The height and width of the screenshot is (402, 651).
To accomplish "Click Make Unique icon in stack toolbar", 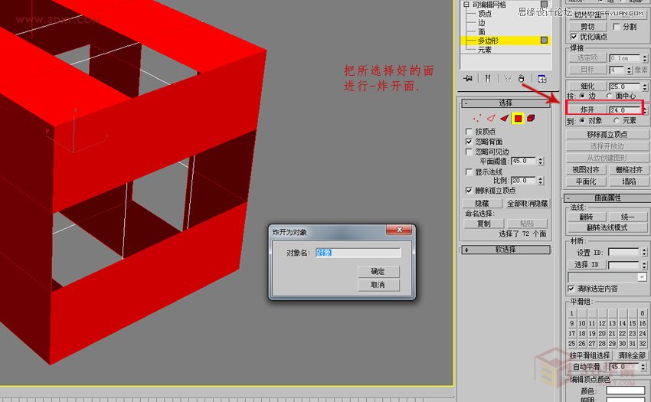I will click(x=507, y=79).
